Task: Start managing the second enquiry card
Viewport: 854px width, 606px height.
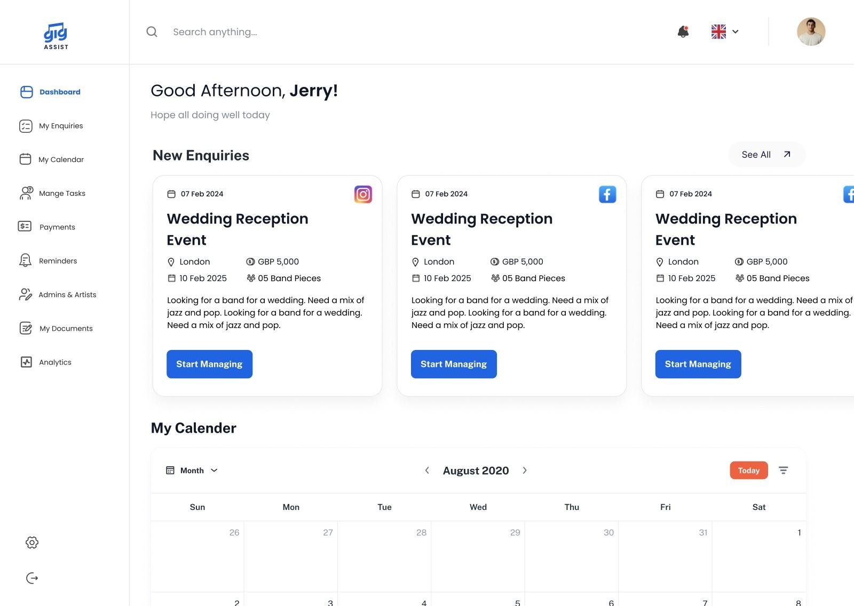Action: tap(454, 364)
